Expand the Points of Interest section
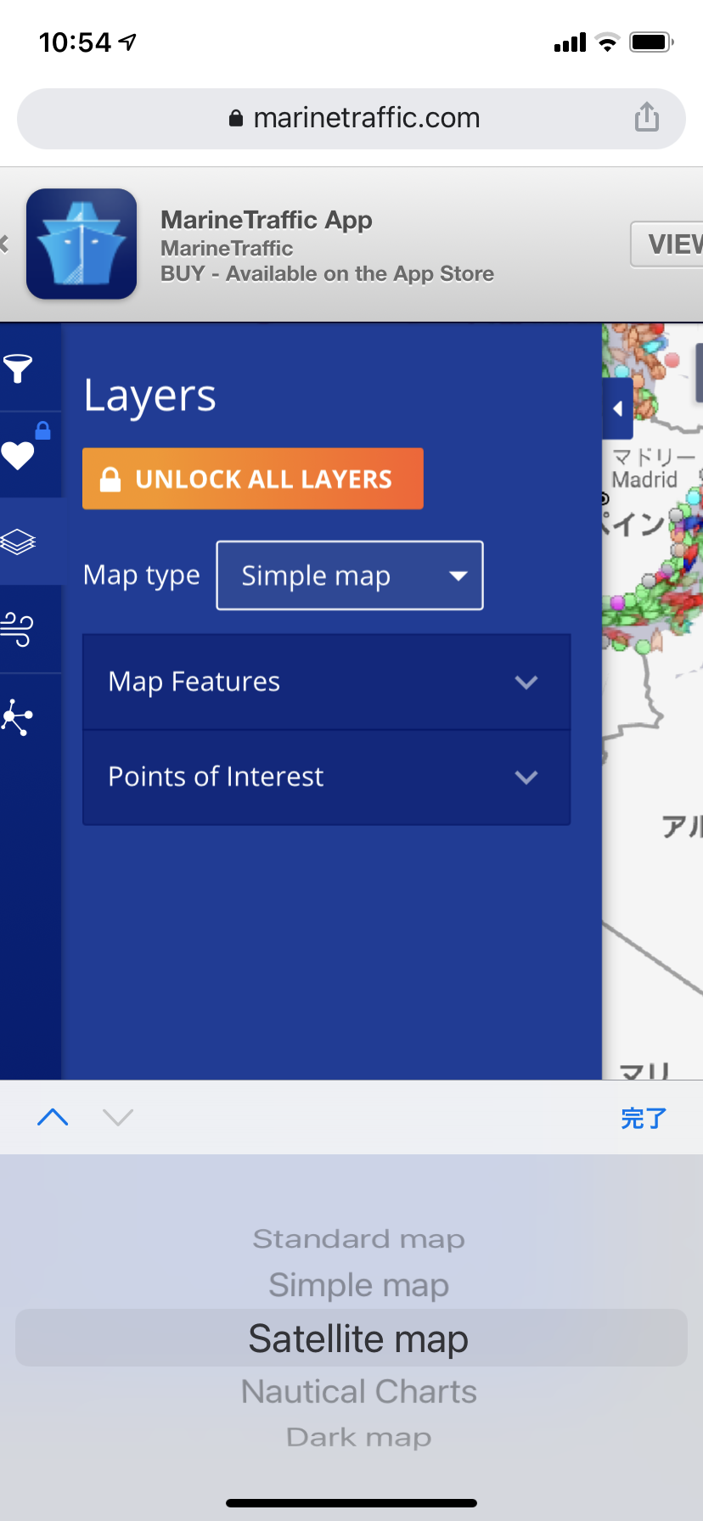This screenshot has width=703, height=1521. pos(326,777)
